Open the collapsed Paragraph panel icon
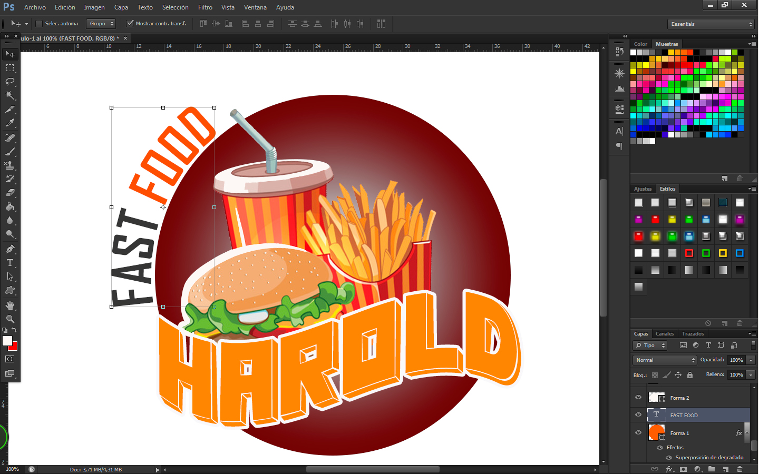This screenshot has width=759, height=474. tap(619, 146)
